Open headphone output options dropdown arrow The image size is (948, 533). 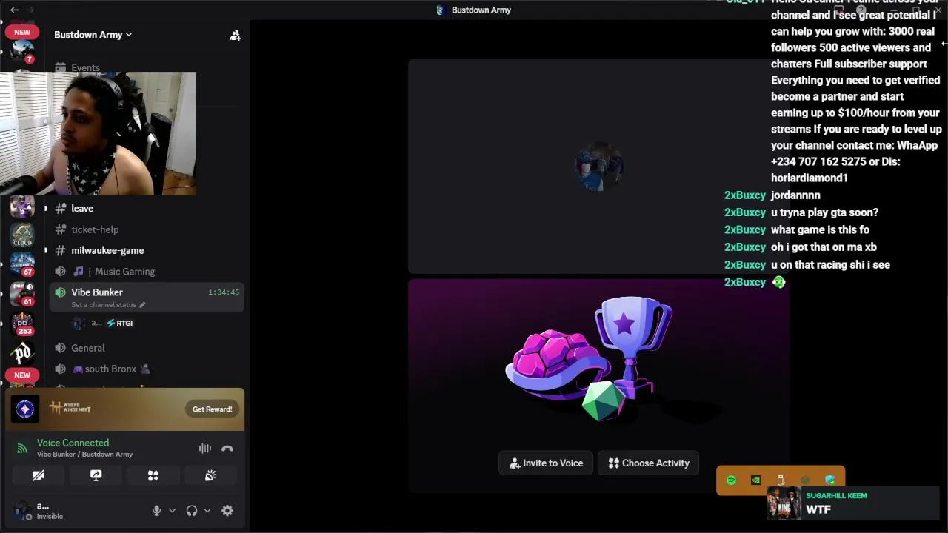click(x=207, y=511)
